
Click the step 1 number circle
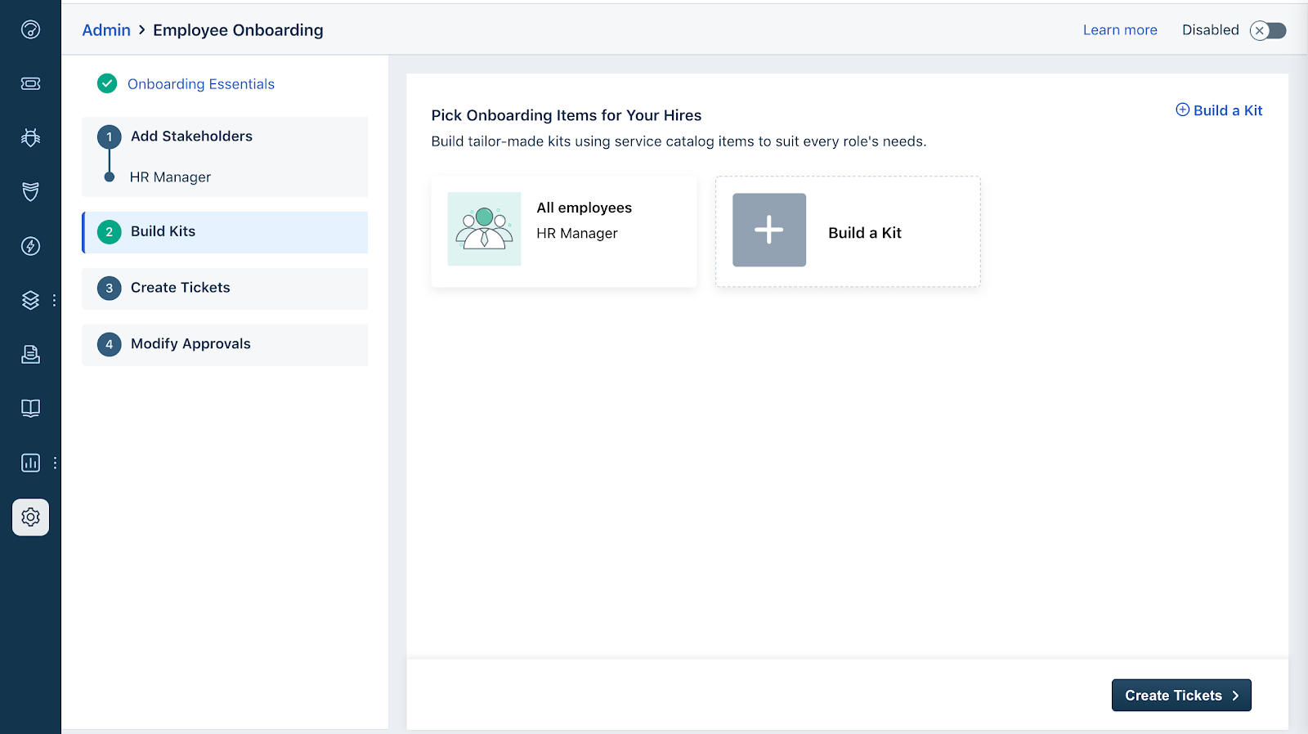pos(109,137)
